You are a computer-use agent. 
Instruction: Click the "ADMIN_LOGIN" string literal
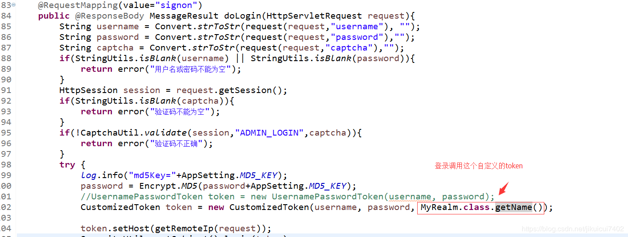pyautogui.click(x=272, y=133)
